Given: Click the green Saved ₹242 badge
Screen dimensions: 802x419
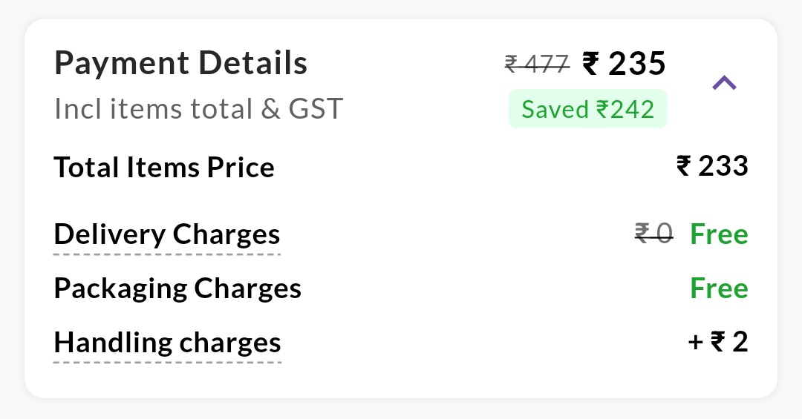Looking at the screenshot, I should point(587,110).
